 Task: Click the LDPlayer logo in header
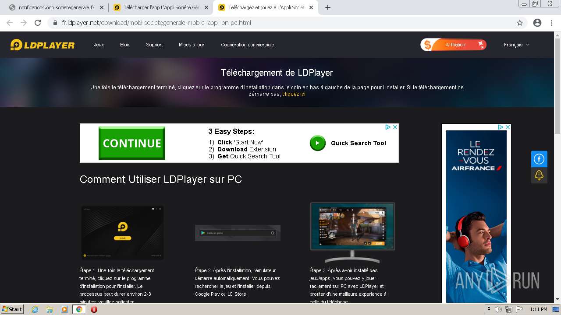point(43,45)
